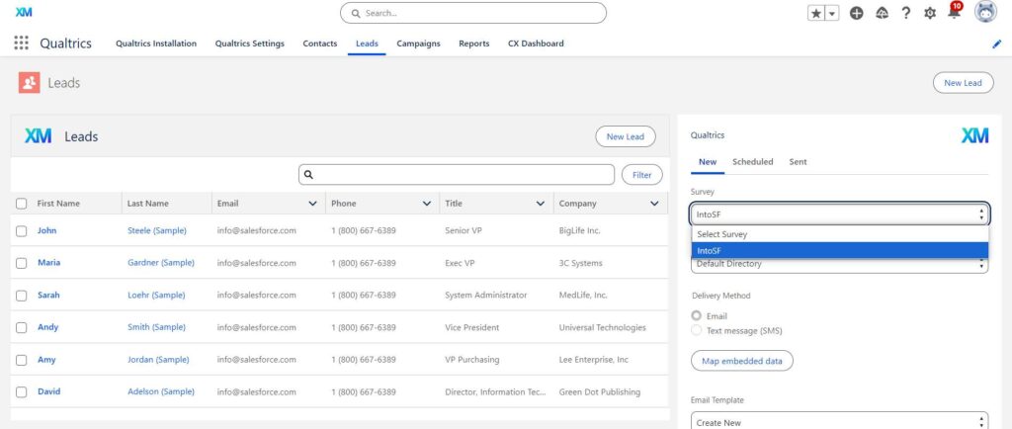Open the user profile avatar
This screenshot has width=1012, height=429.
984,12
